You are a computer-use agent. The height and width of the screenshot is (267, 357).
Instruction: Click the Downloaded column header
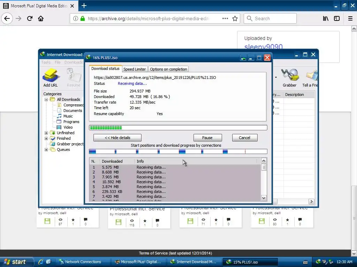117,161
